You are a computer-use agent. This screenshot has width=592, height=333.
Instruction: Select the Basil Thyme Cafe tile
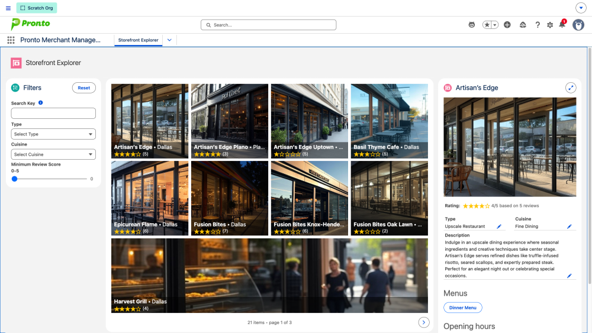tap(390, 121)
